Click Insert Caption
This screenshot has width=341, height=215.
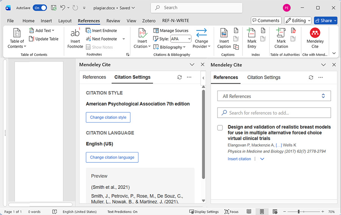pos(224,39)
